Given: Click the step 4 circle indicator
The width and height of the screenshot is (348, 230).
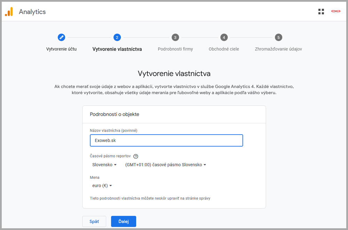Looking at the screenshot, I should [x=224, y=37].
